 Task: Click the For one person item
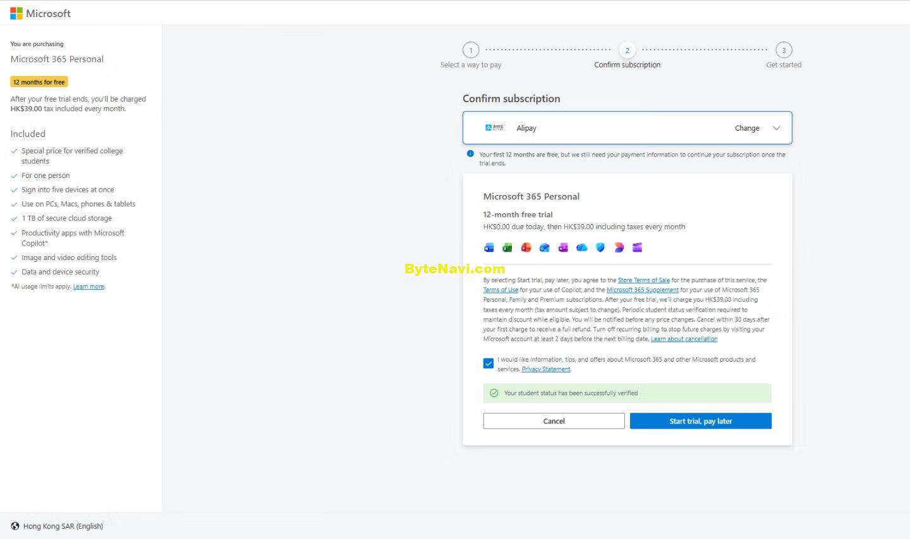pyautogui.click(x=46, y=175)
